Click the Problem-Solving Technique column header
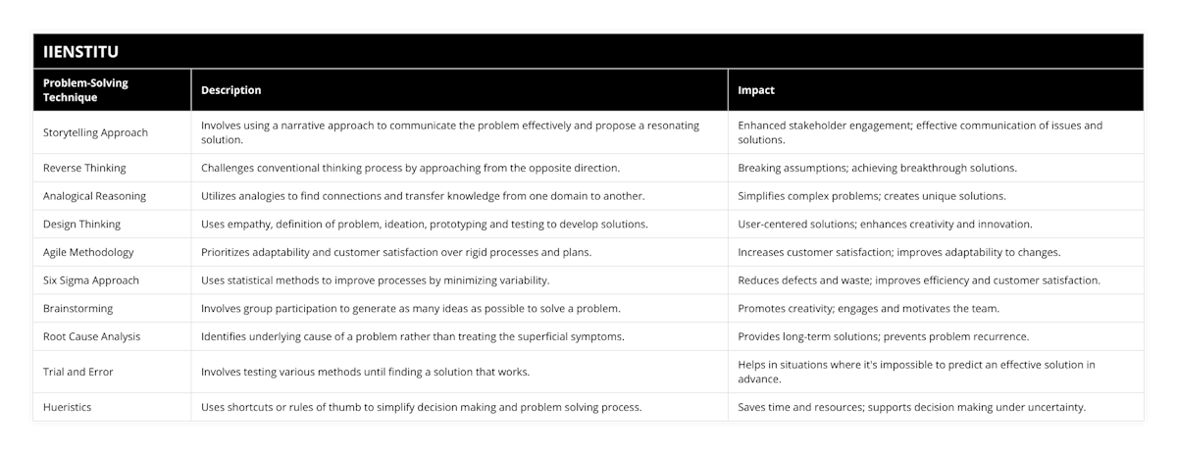 86,90
